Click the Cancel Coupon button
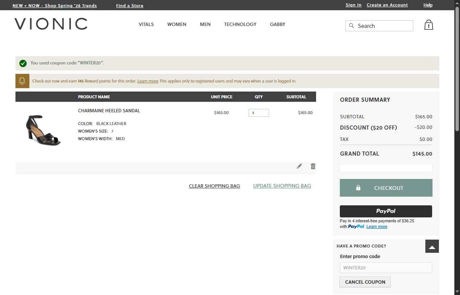 [x=365, y=282]
